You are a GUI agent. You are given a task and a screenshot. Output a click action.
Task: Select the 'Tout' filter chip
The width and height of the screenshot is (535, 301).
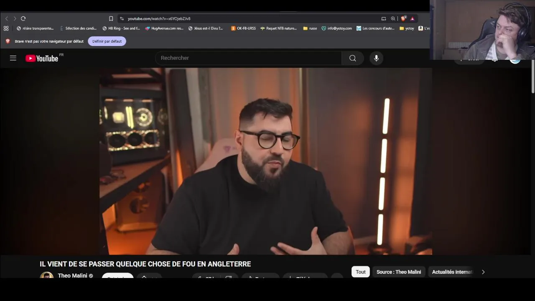[360, 272]
